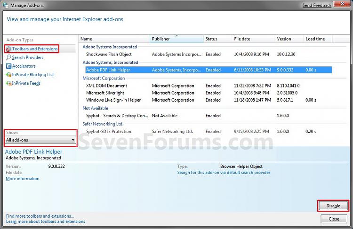Viewport: 353px width, 229px height.
Task: Click the InPrivate Blocking List icon
Action: tap(8, 74)
